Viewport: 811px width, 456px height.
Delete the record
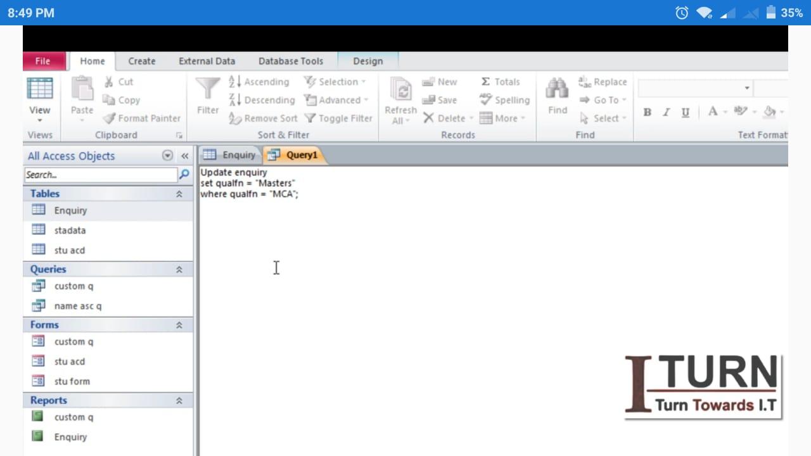point(448,118)
